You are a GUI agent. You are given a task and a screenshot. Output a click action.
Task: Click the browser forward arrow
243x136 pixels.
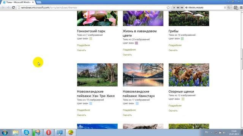point(8,8)
